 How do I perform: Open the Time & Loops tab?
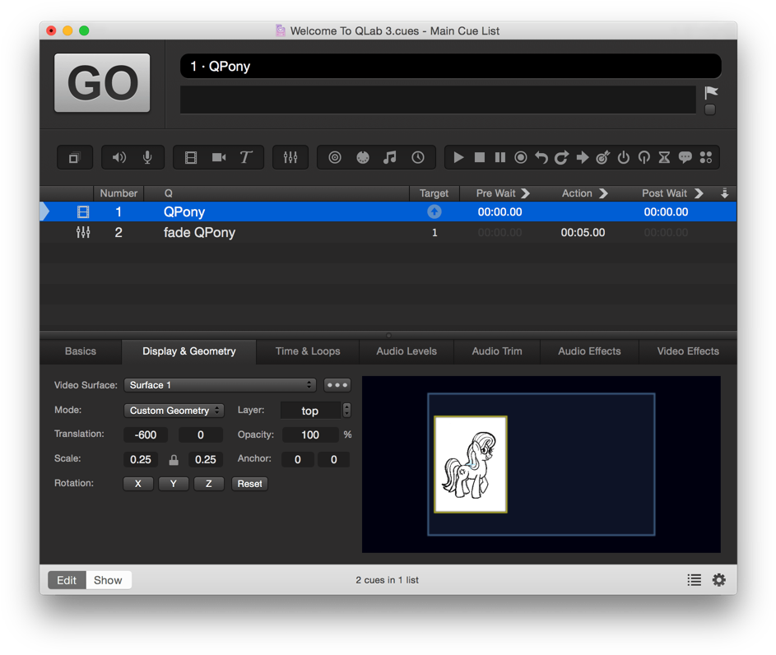pos(307,351)
